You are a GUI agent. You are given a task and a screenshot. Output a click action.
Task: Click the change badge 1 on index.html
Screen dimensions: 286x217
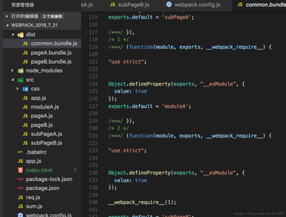[x=75, y=170]
